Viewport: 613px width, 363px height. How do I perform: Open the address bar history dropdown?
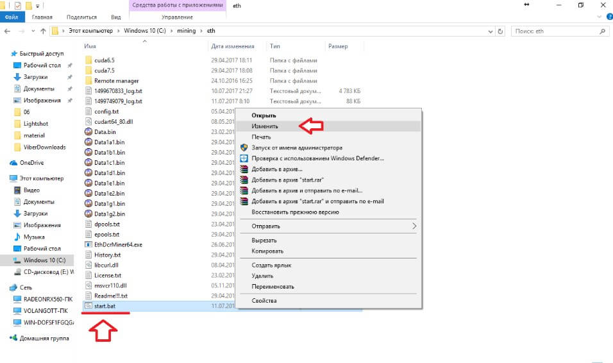(489, 31)
